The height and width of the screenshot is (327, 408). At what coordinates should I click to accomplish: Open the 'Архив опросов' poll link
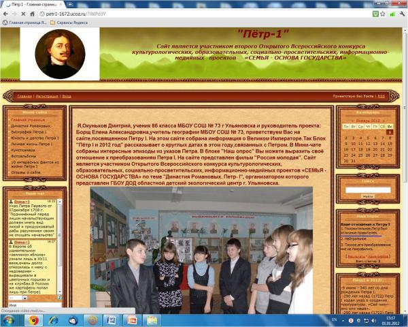point(378,256)
